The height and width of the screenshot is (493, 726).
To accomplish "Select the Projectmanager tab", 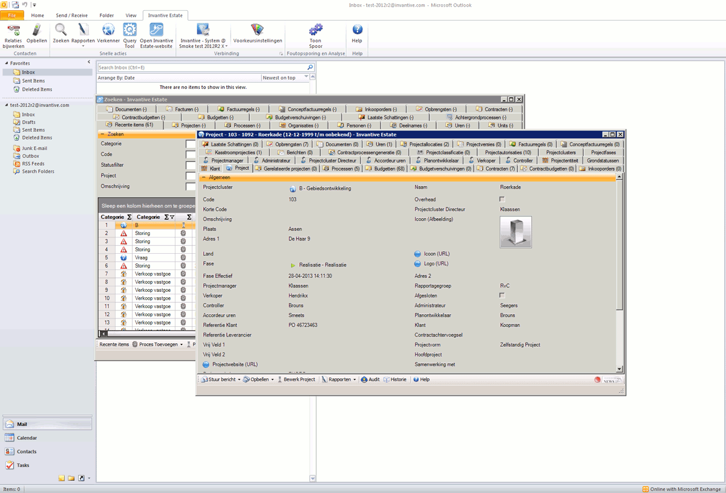I will 223,161.
